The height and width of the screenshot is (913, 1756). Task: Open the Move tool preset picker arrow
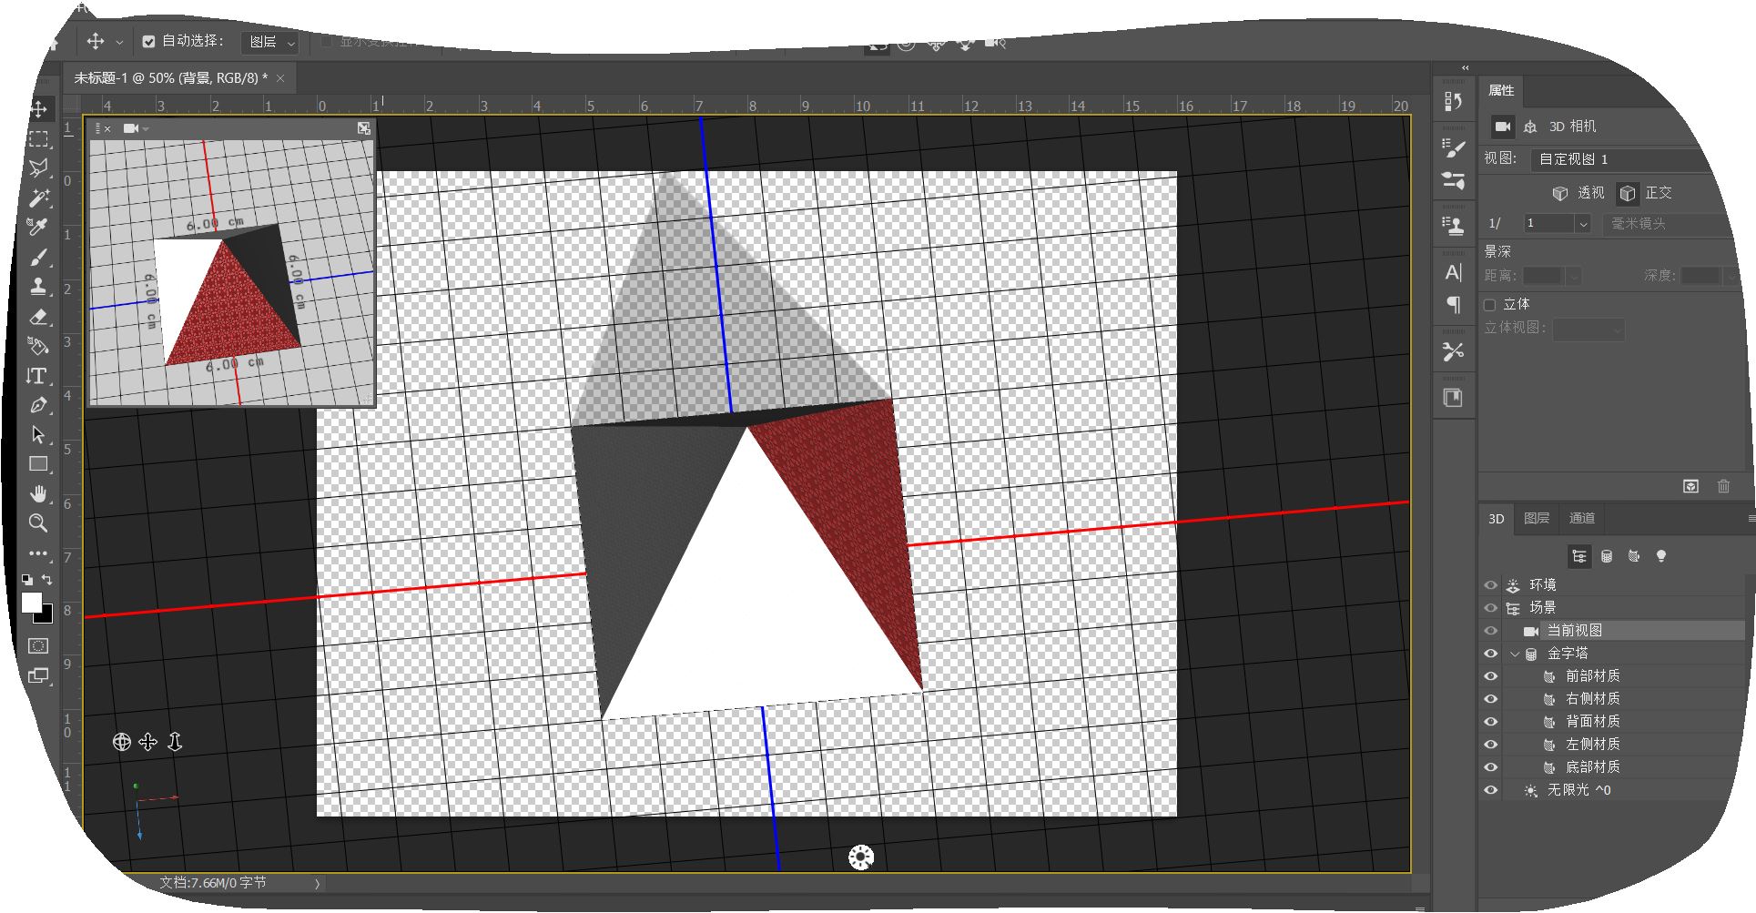click(x=119, y=42)
